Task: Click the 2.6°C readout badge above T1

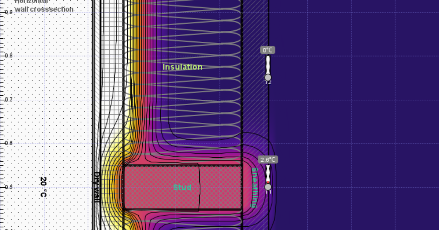Action: (267, 160)
